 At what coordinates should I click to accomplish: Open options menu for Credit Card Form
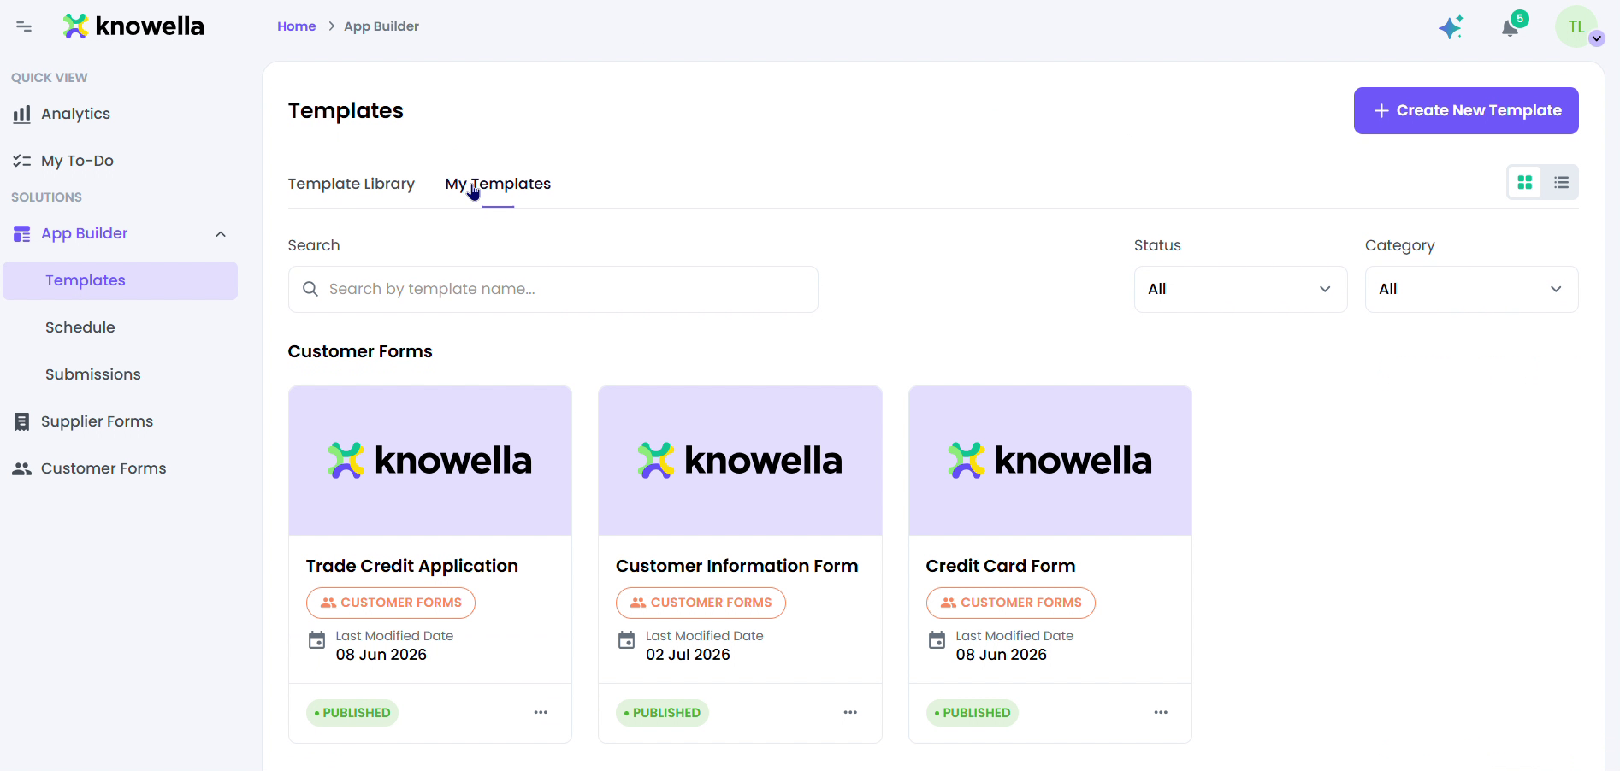click(x=1161, y=712)
